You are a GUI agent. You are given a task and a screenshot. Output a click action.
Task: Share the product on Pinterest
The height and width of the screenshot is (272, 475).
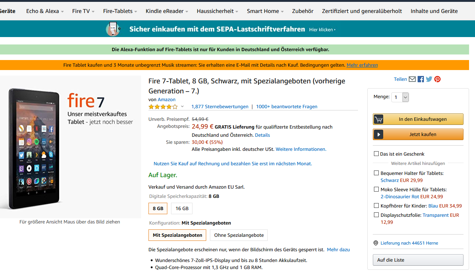click(x=438, y=79)
